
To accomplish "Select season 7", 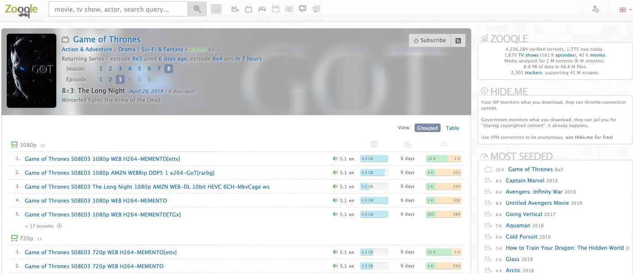I will 159,69.
